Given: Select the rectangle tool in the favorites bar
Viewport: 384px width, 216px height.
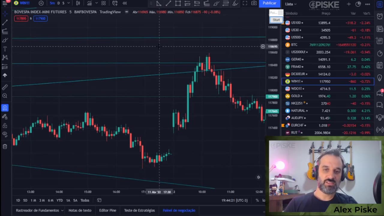Looking at the screenshot, I should (178, 3).
